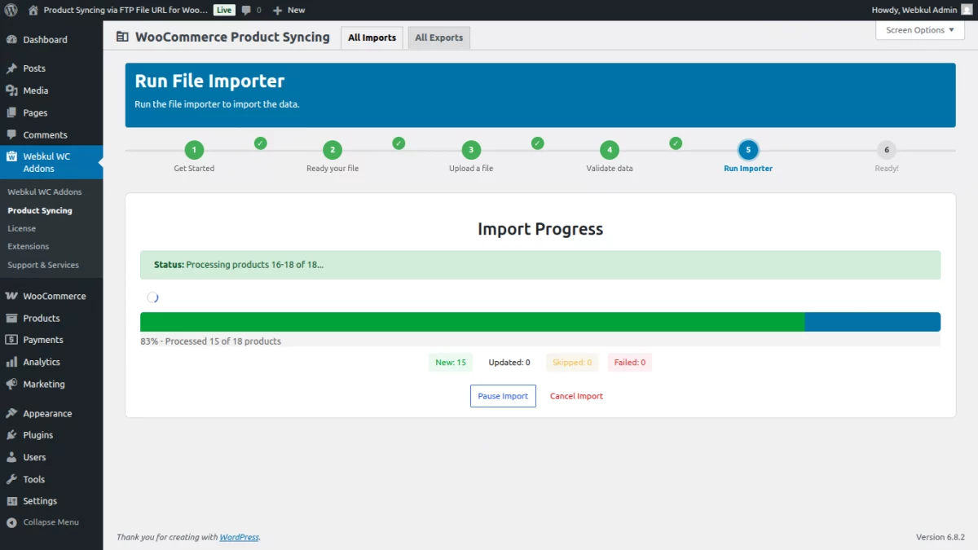Open Products using its sidebar icon

click(x=11, y=318)
